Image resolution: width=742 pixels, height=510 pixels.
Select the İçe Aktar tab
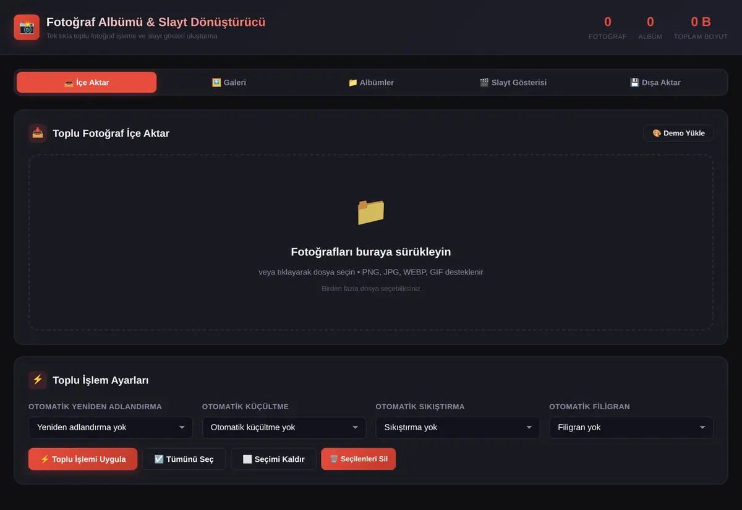[87, 82]
